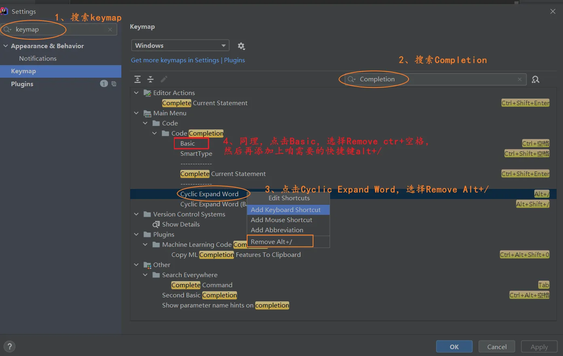Select Copy ML Completion Features To Clipboard
Image resolution: width=563 pixels, height=356 pixels.
coord(236,255)
